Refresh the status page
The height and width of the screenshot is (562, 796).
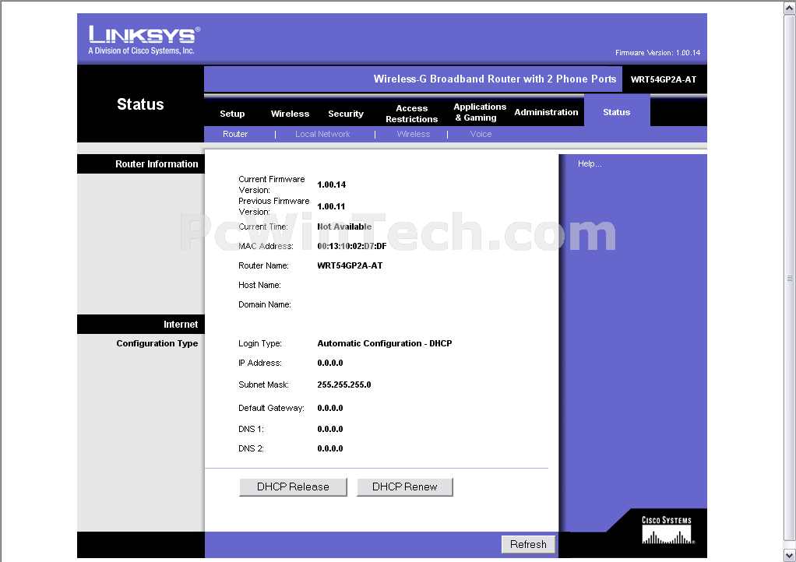pos(528,544)
